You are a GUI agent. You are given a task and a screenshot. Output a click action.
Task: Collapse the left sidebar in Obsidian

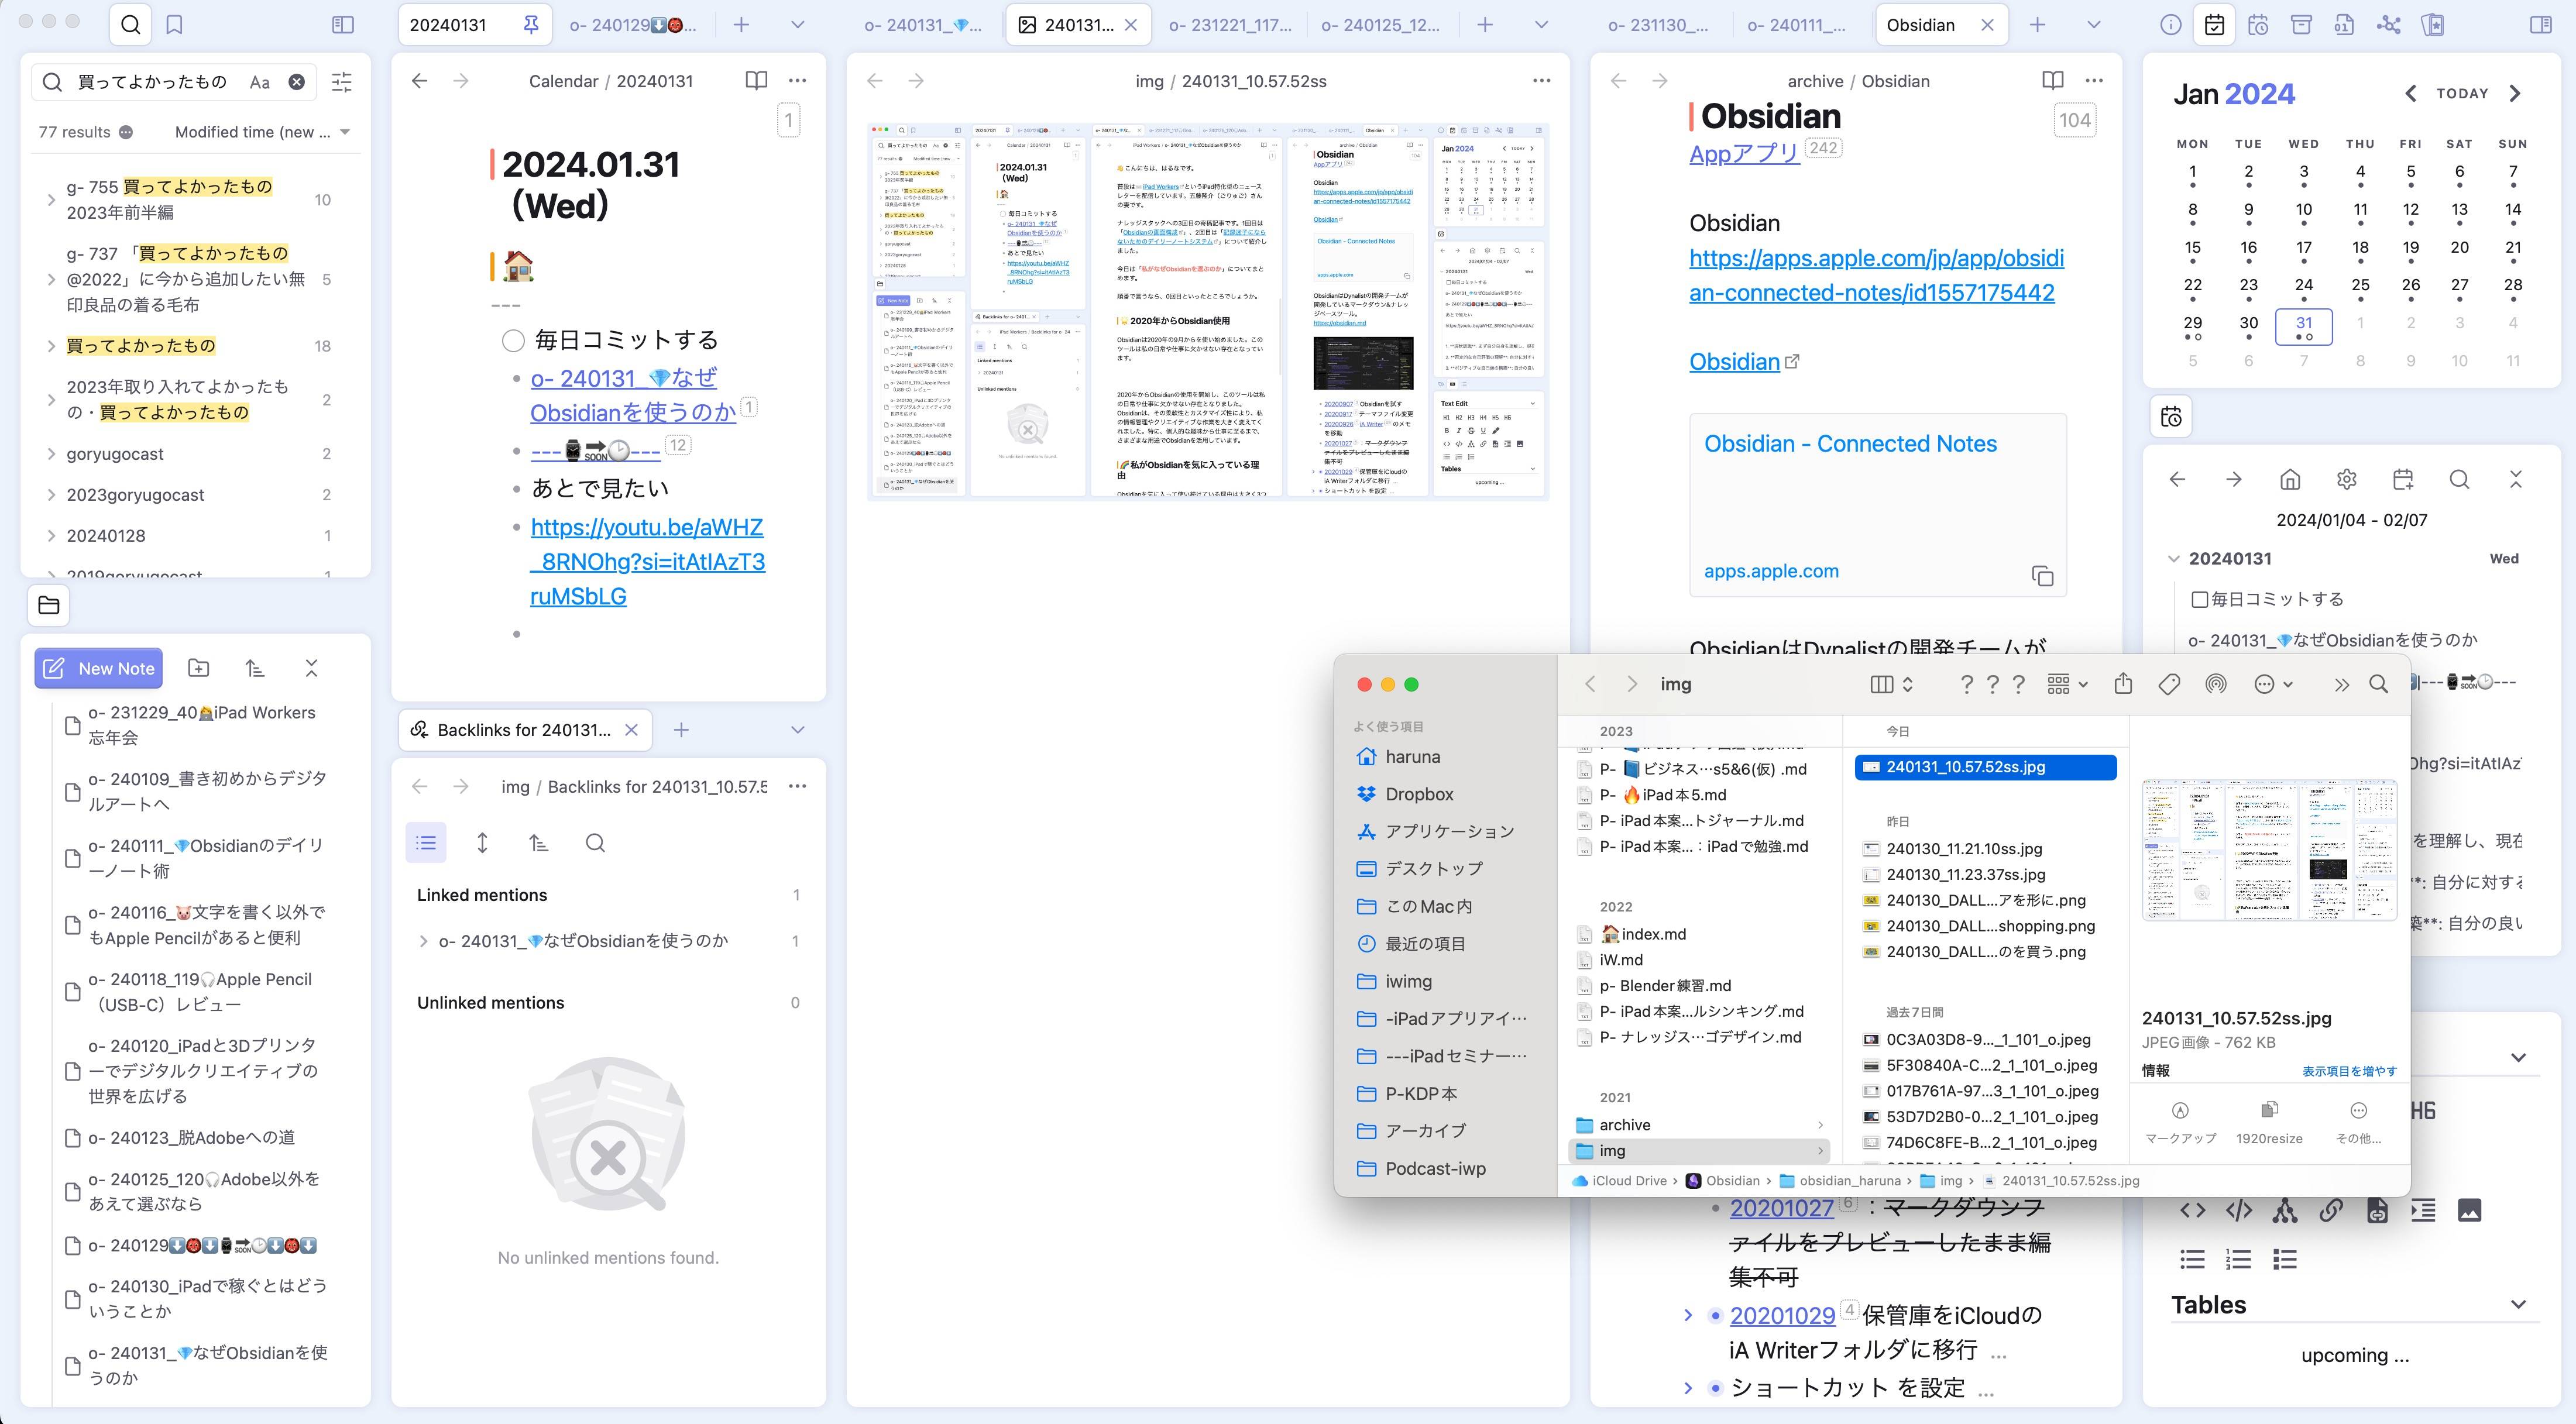[x=343, y=25]
